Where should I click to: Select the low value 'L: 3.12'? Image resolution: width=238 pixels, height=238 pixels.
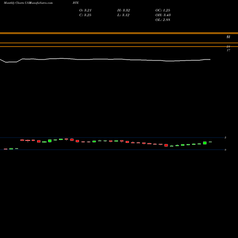click(123, 15)
